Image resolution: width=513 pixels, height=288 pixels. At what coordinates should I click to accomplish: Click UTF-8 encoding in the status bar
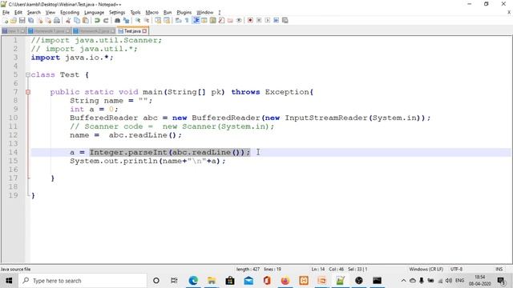[x=456, y=269]
